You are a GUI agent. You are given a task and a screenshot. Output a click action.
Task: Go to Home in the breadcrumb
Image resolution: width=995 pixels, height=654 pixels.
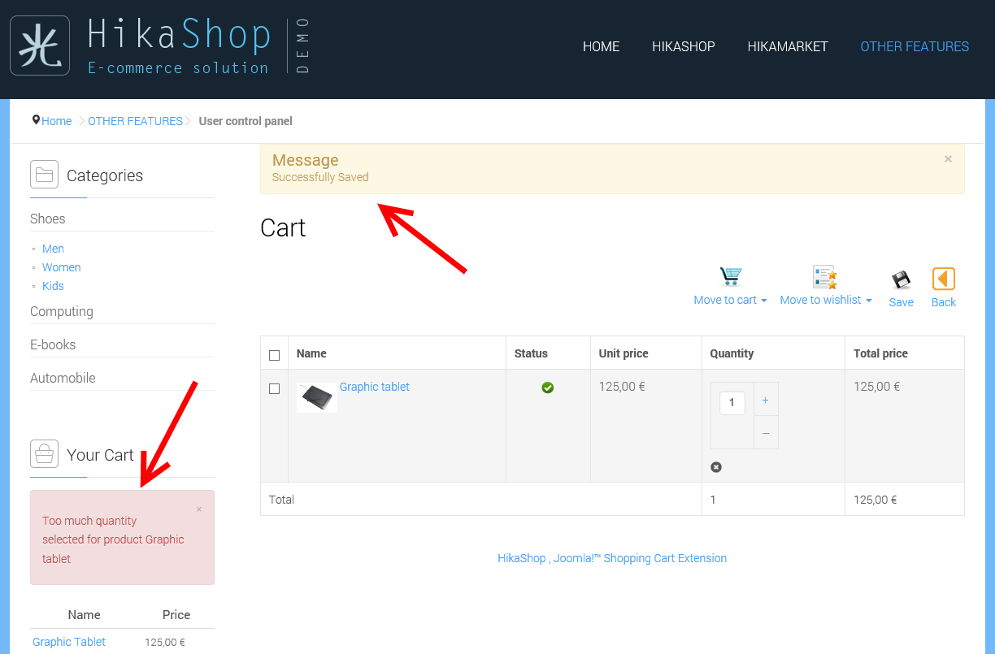pos(57,121)
